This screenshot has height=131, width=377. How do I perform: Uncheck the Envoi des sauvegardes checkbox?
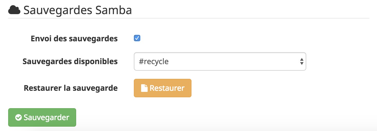[137, 38]
